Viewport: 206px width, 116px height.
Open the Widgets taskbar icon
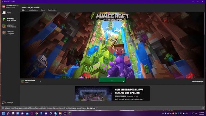click(18, 113)
